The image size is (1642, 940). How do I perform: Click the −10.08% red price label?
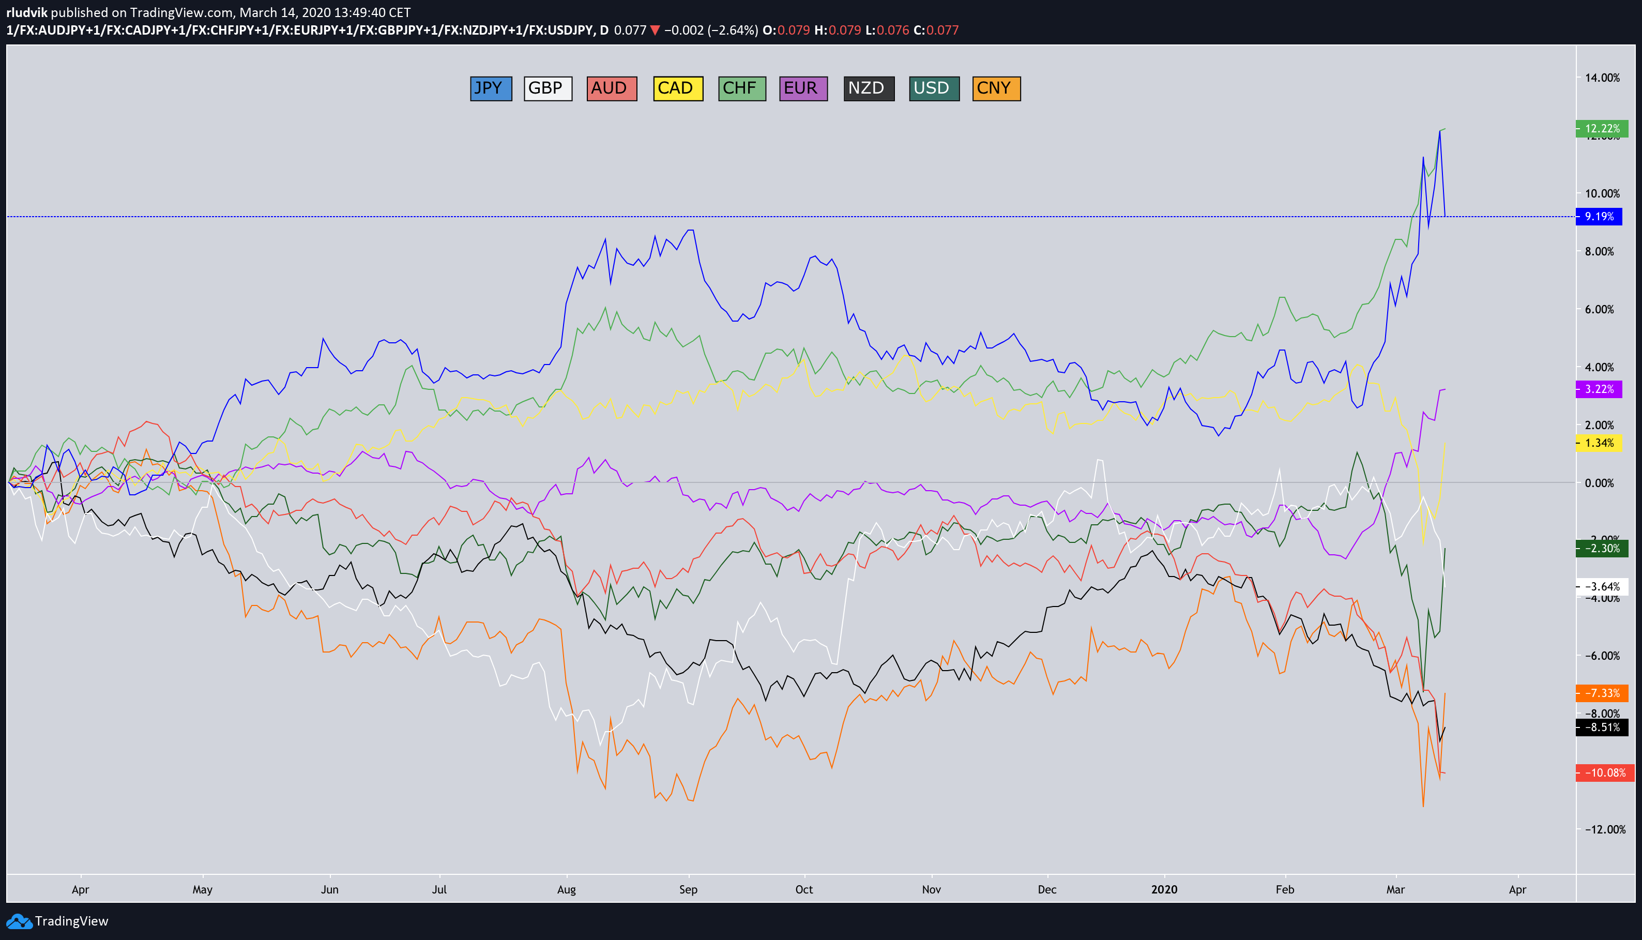1605,773
